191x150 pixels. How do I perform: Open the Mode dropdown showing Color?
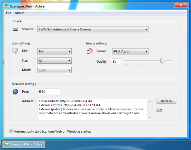tap(54, 70)
